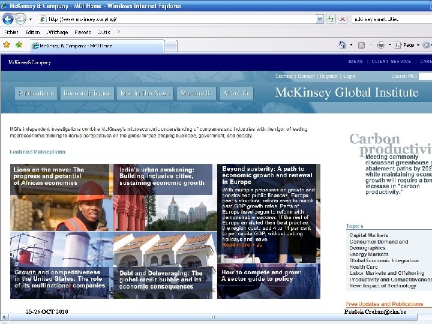This screenshot has width=432, height=324.
Task: Open Labor Markets and Offshoring topic
Action: [x=387, y=273]
